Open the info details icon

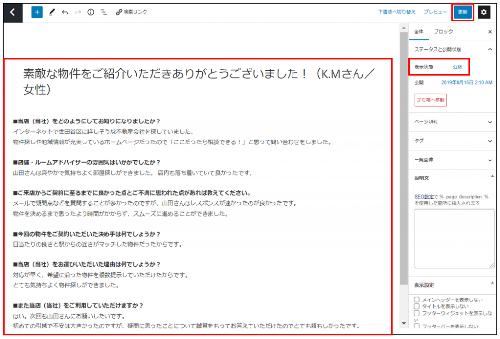[91, 12]
